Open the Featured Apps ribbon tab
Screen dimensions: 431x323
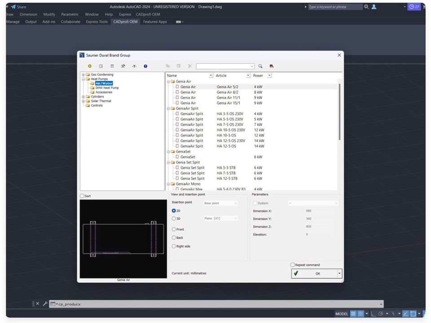(155, 22)
